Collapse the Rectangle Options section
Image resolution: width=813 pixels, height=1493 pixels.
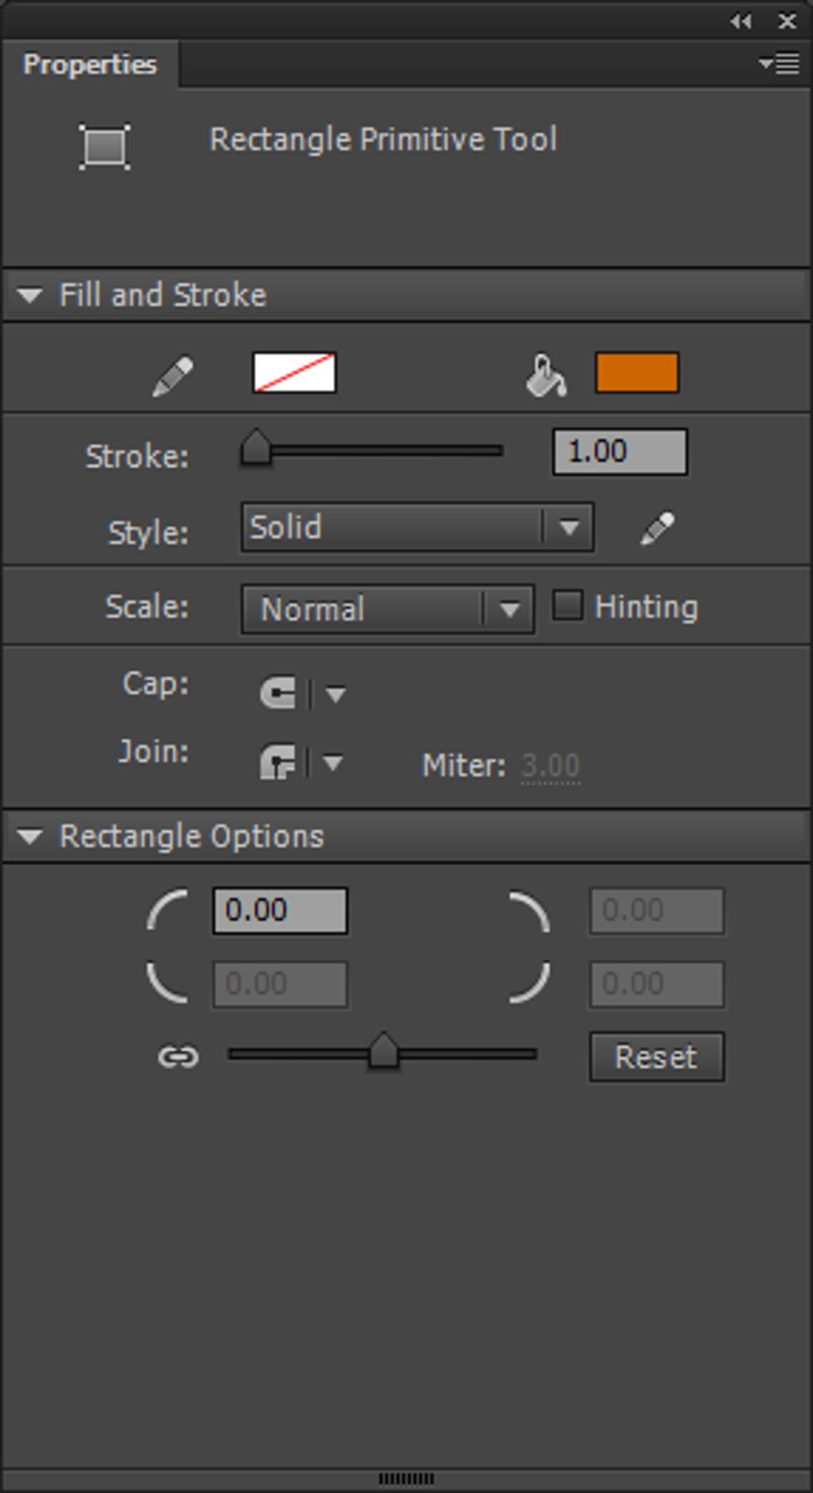[x=30, y=837]
